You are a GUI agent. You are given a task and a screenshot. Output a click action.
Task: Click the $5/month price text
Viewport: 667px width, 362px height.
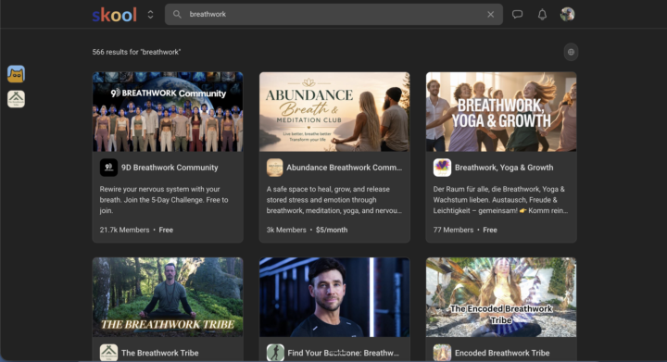click(332, 230)
